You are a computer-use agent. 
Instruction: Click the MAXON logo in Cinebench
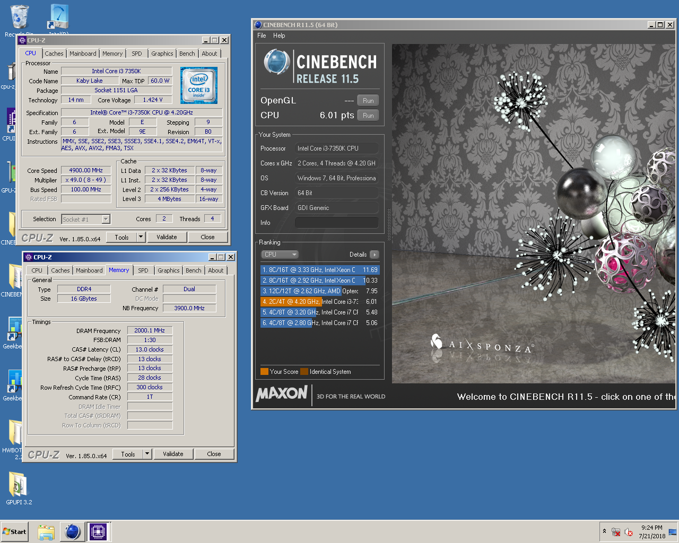[282, 393]
